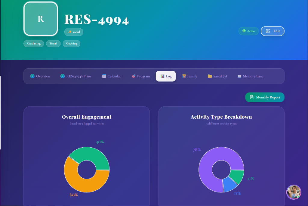Image resolution: width=308 pixels, height=206 pixels.
Task: Select the Log tab
Action: [166, 76]
